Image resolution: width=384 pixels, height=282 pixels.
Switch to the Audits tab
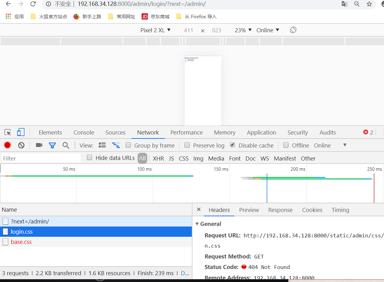coord(328,132)
